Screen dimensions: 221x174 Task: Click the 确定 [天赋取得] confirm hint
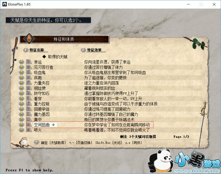(53, 142)
